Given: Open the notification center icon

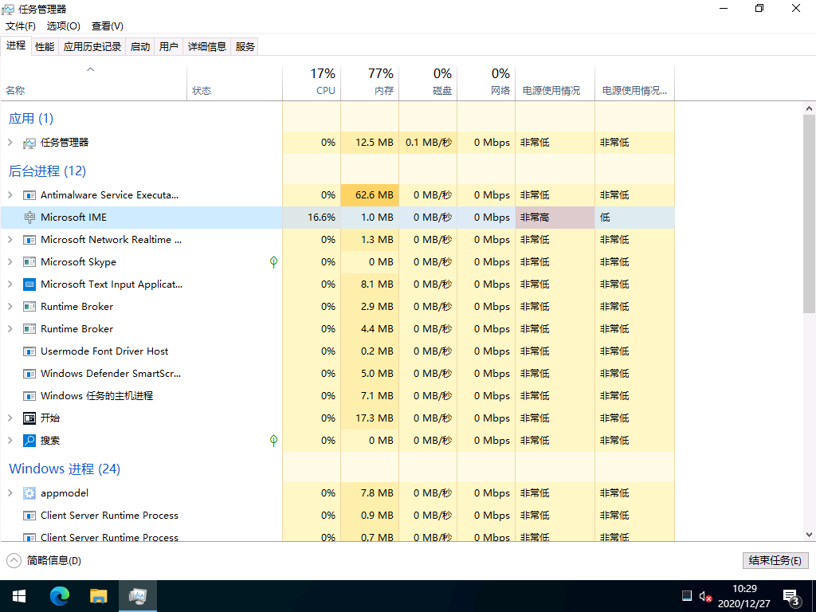Looking at the screenshot, I should pos(791,596).
